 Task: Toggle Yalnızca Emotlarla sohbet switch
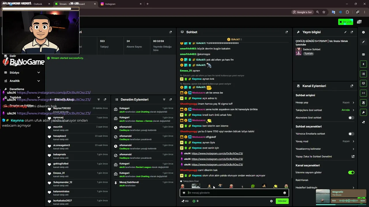pyautogui.click(x=351, y=134)
